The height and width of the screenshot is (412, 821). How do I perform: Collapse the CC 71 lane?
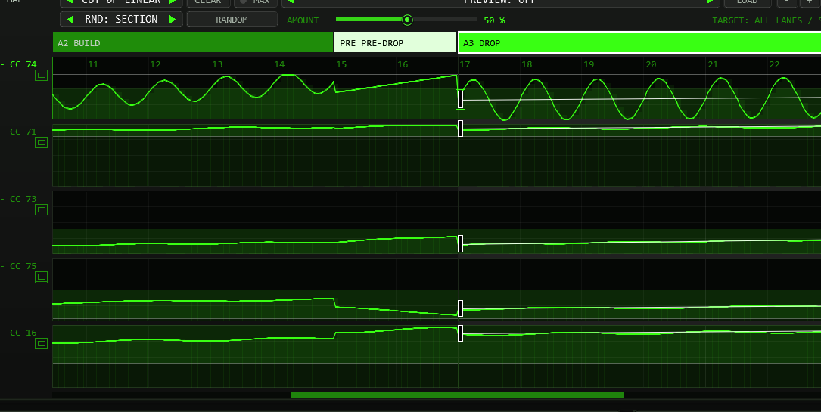click(2, 132)
